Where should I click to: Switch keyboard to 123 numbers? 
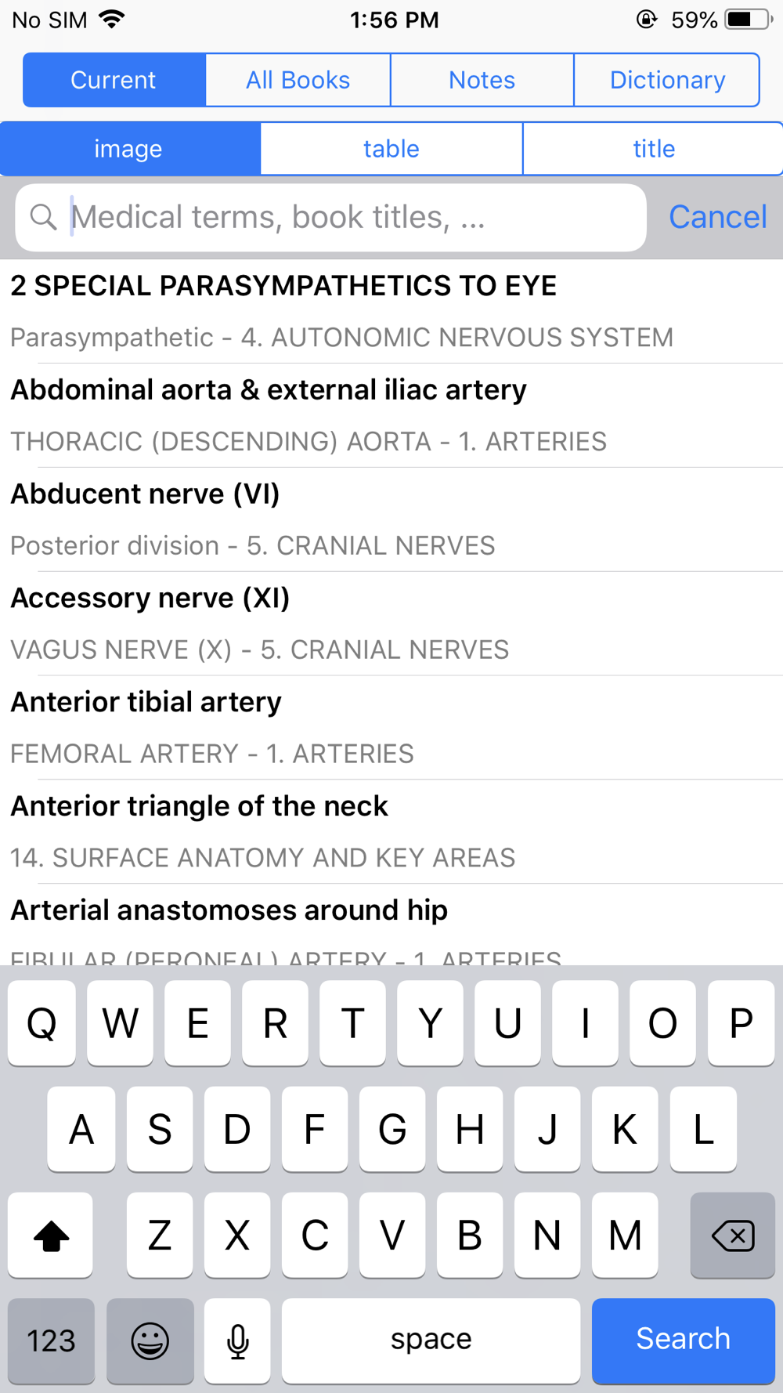(51, 1341)
